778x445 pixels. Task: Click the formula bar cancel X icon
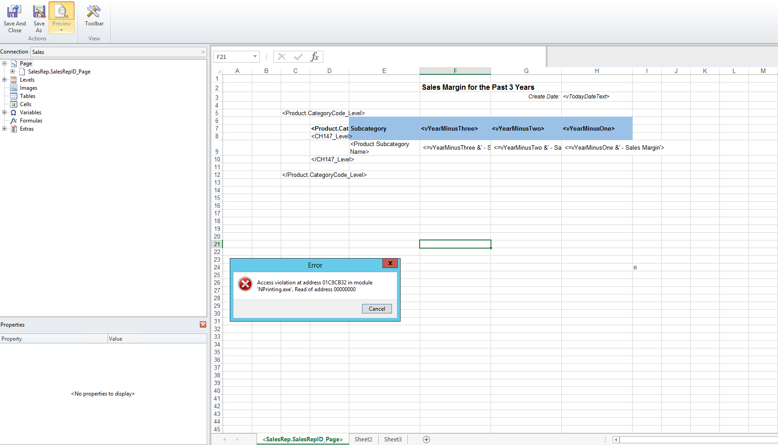pos(282,57)
